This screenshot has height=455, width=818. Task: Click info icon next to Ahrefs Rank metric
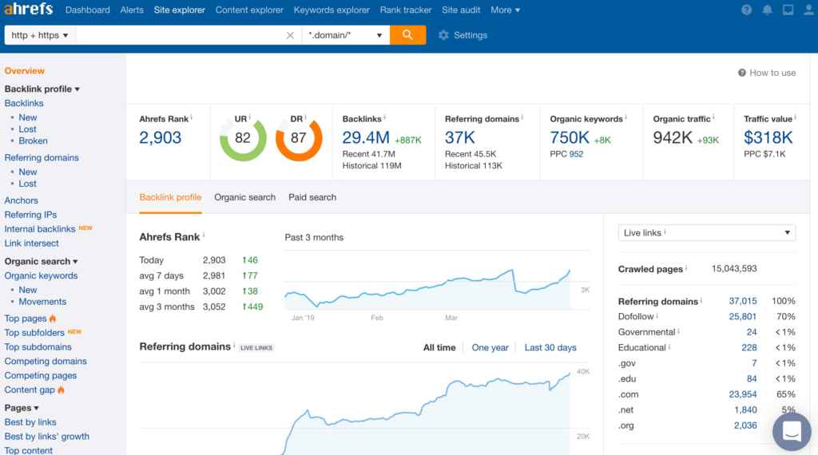(x=192, y=117)
